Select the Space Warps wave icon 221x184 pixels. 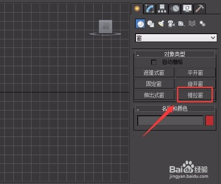(x=192, y=23)
